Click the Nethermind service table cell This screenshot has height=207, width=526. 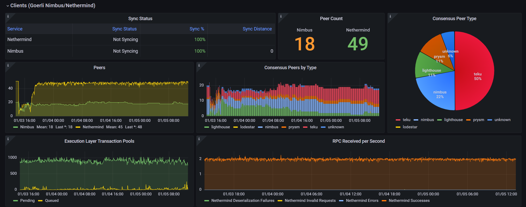click(39, 39)
